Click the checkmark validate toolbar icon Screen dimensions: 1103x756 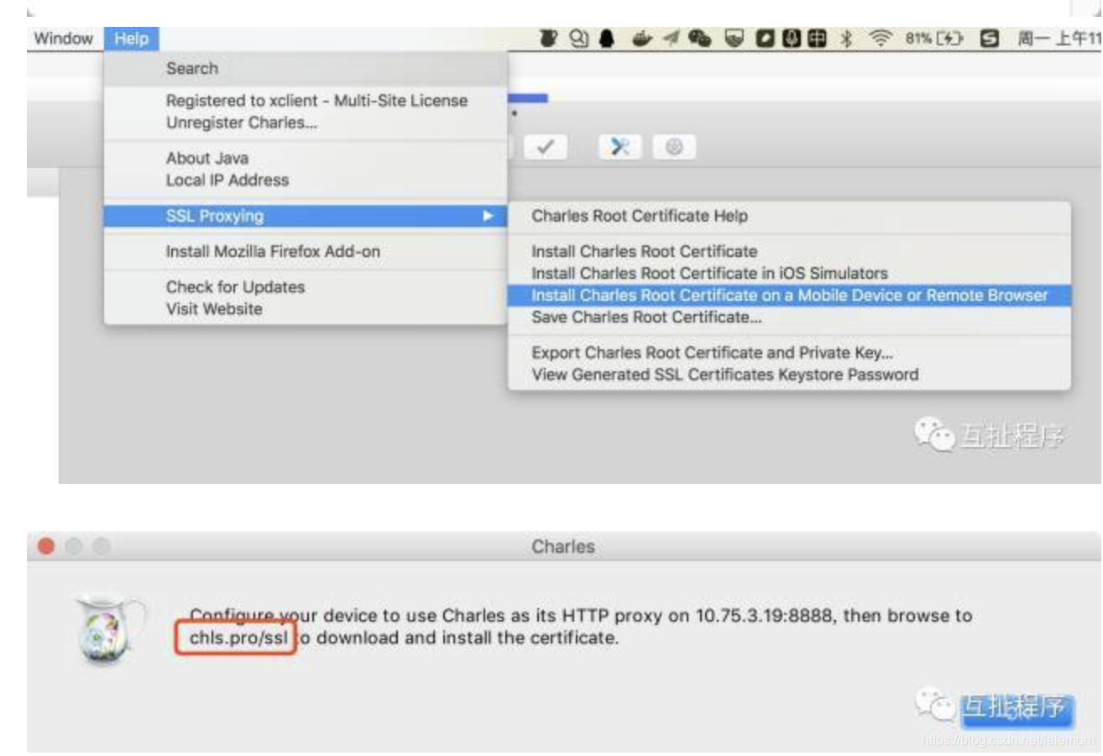546,148
